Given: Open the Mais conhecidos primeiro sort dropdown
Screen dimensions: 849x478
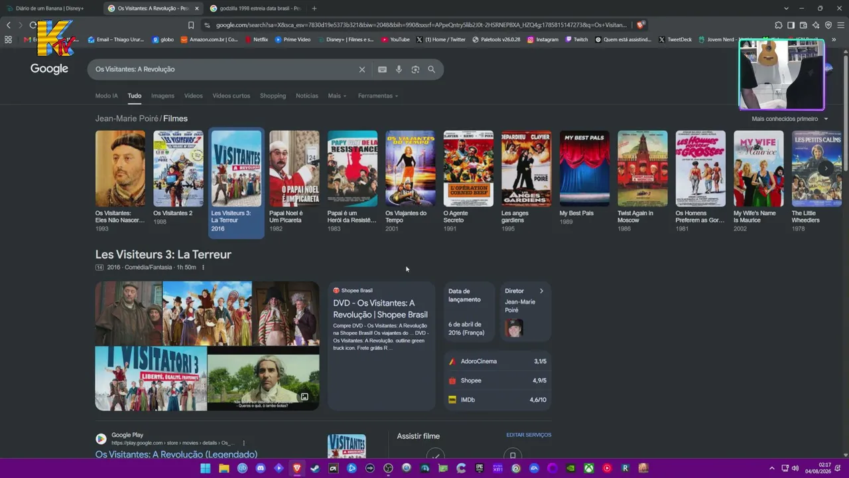Looking at the screenshot, I should pyautogui.click(x=790, y=119).
